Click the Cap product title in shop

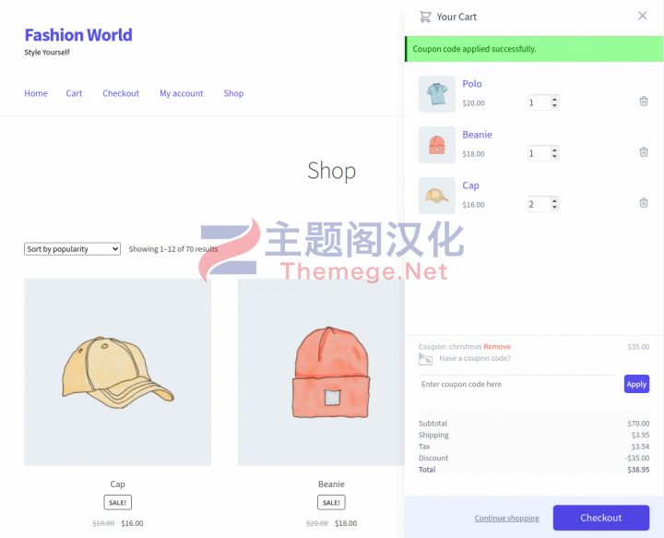118,484
